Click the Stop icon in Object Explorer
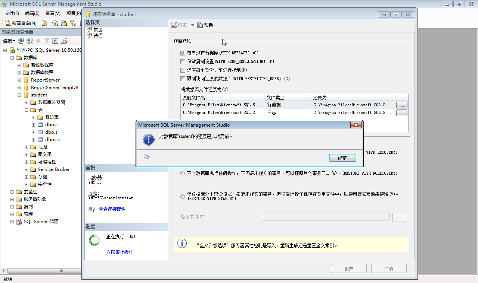The width and height of the screenshot is (478, 283). point(38,41)
